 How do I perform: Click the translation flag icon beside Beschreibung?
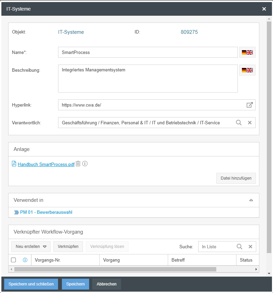pos(247,70)
